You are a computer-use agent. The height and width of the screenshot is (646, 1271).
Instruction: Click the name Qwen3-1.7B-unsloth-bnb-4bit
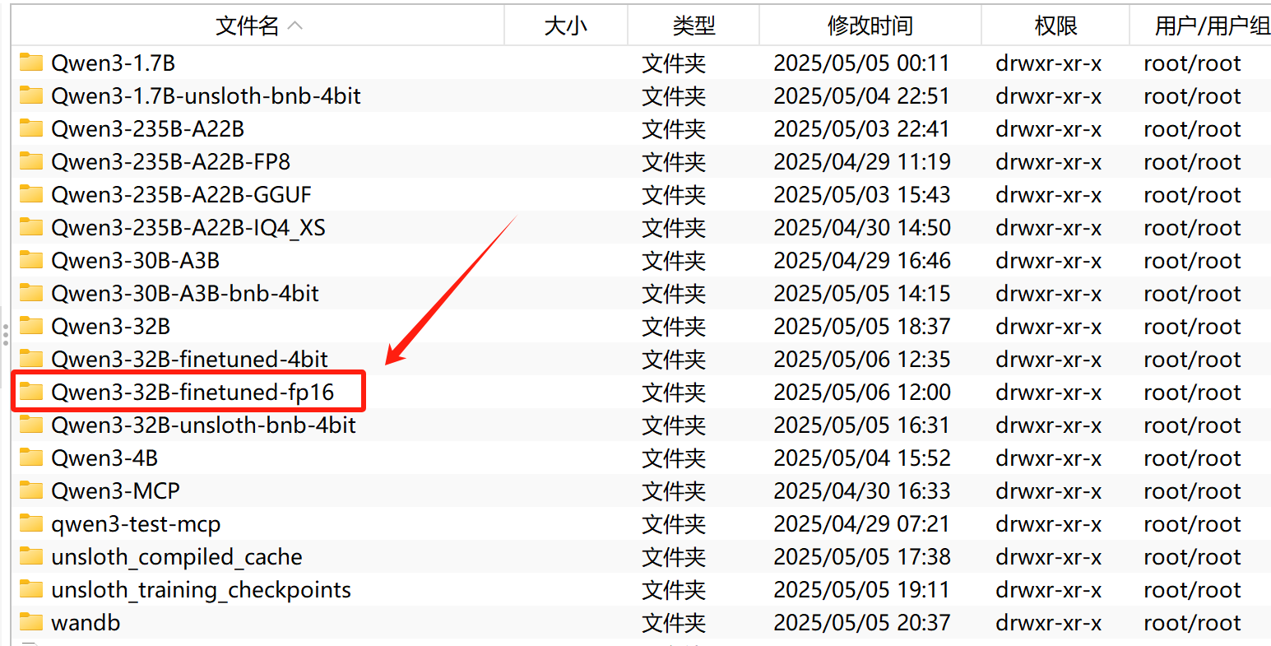(x=206, y=96)
